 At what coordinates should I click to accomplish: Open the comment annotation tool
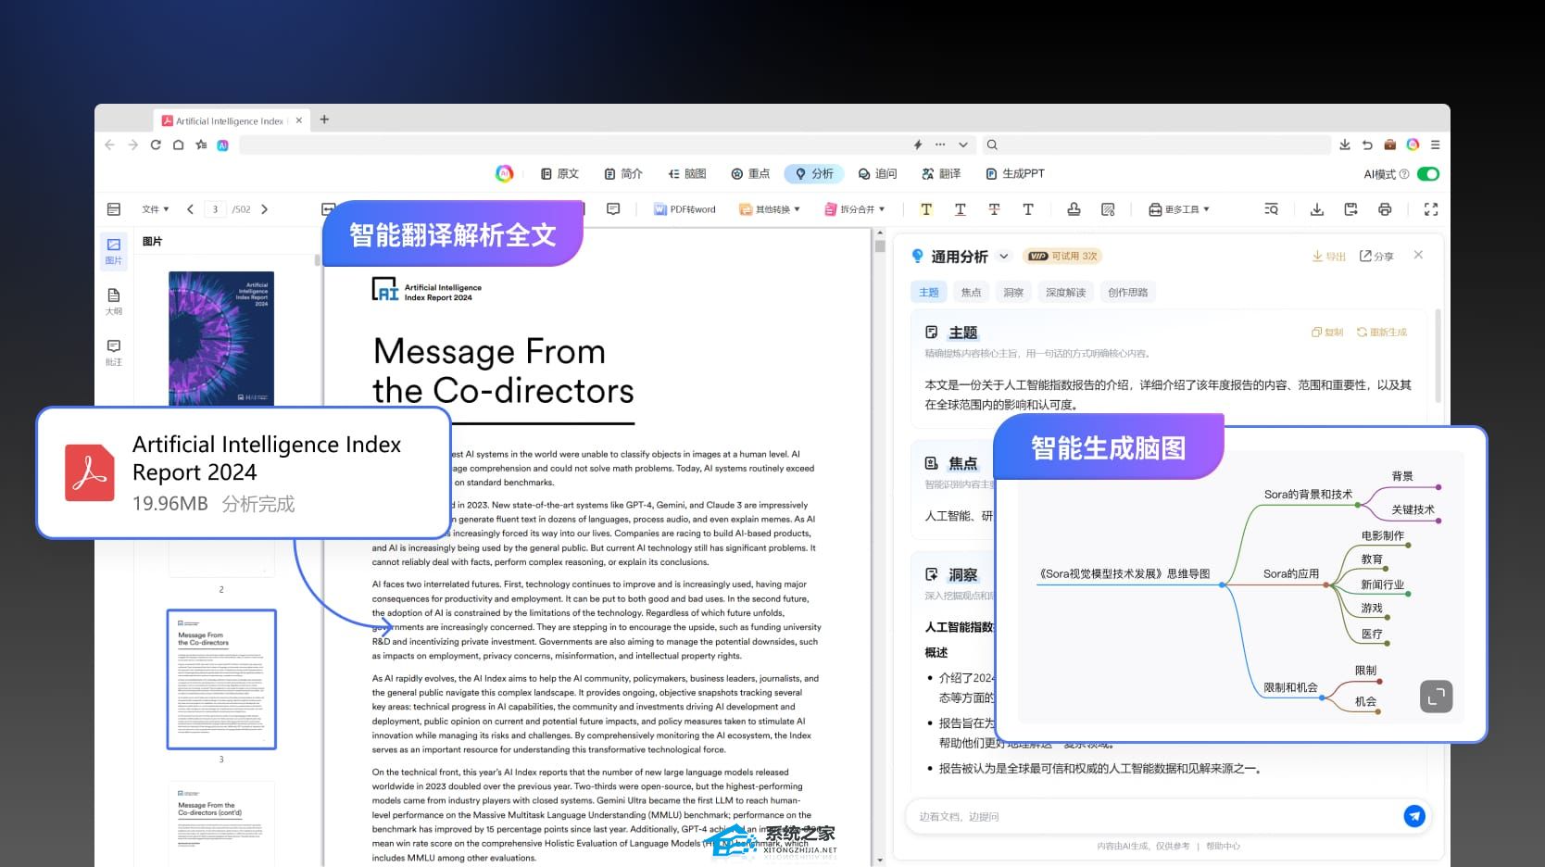click(x=613, y=209)
